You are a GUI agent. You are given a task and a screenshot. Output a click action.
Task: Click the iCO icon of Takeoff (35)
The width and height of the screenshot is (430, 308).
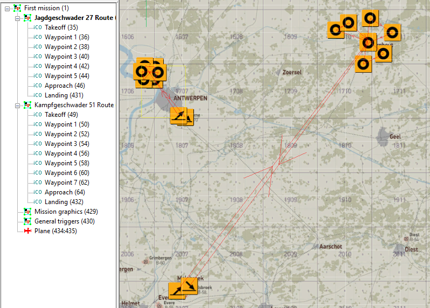pos(38,27)
